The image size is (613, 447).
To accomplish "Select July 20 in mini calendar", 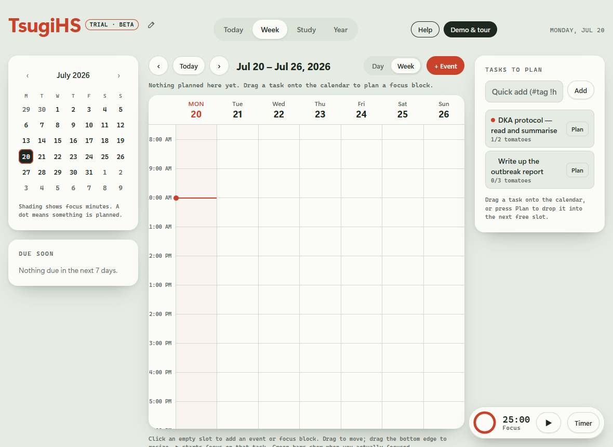I will (x=26, y=156).
